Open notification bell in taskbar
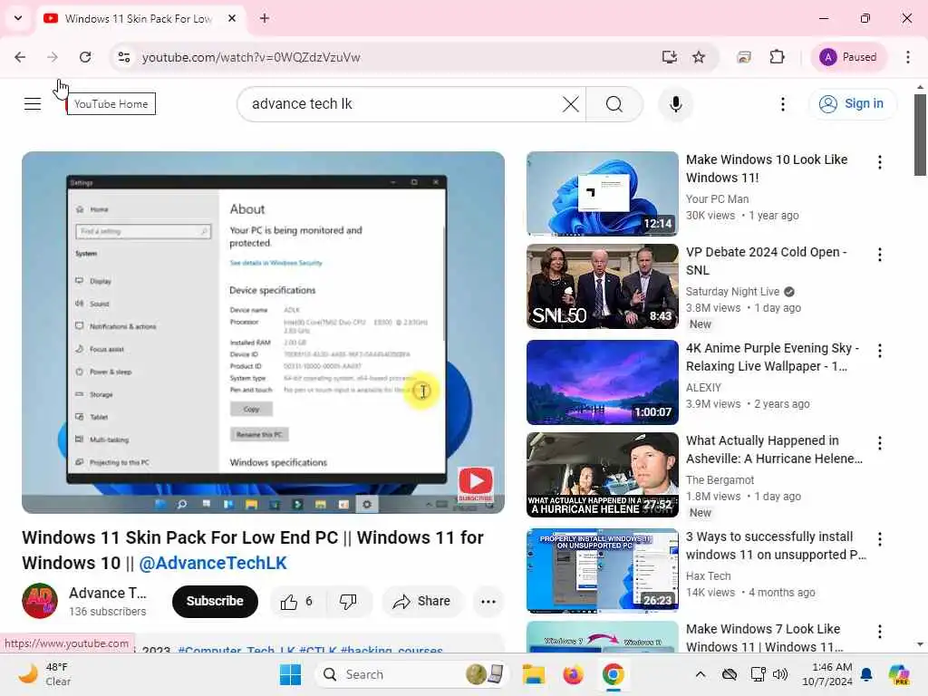Image resolution: width=928 pixels, height=696 pixels. (866, 674)
